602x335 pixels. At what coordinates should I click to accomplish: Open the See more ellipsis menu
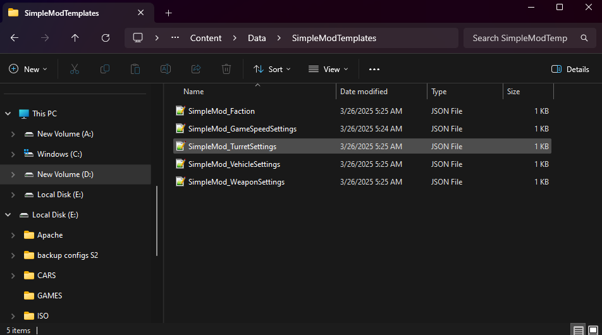(x=374, y=69)
